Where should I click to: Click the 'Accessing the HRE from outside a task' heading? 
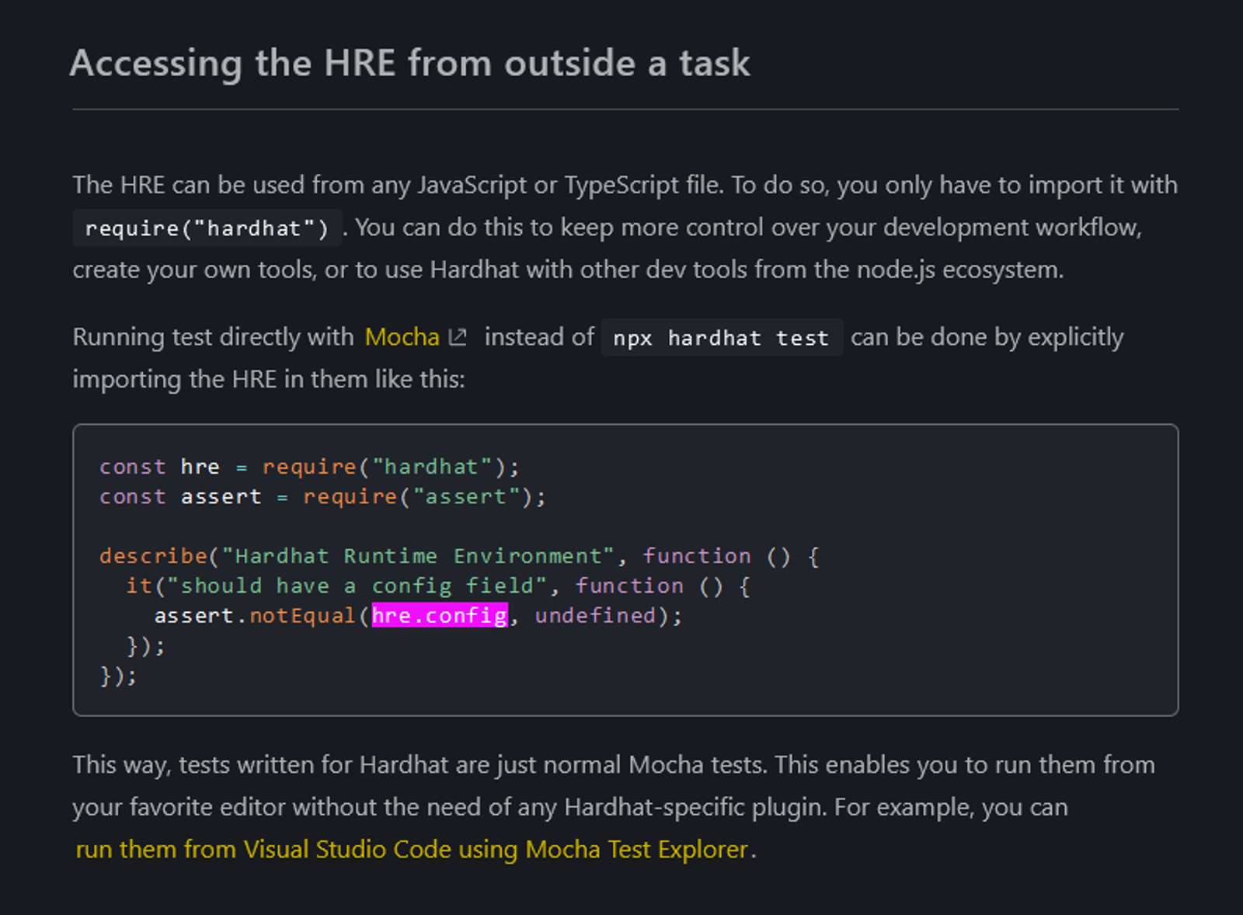410,63
